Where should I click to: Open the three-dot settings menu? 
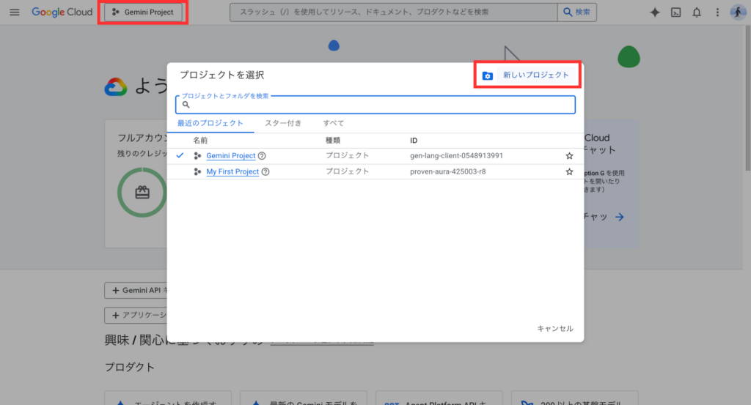click(717, 12)
